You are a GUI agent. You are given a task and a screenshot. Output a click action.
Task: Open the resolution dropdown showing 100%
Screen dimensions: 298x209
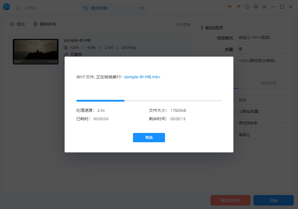[x=261, y=61]
